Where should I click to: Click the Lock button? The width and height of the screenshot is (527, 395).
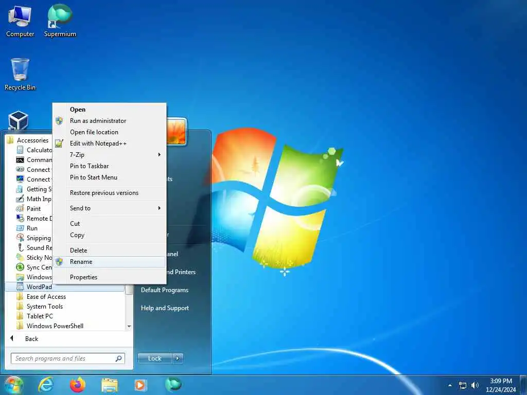coord(154,358)
